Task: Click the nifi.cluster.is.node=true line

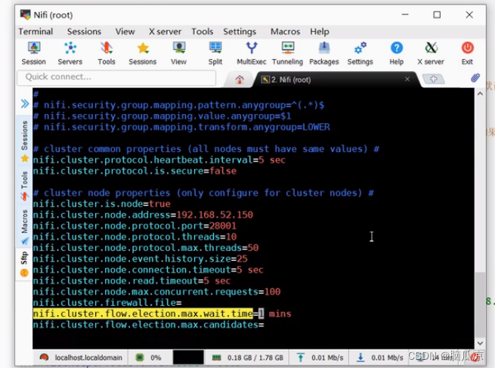Action: coord(102,204)
